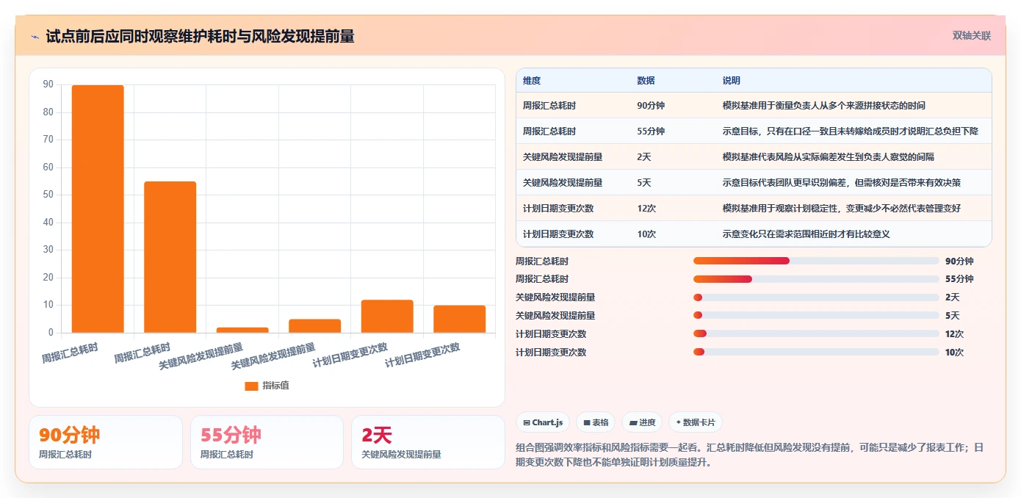Screen dimensions: 1021x498
Task: Open the orange 90分钟 data card
Action: click(106, 442)
